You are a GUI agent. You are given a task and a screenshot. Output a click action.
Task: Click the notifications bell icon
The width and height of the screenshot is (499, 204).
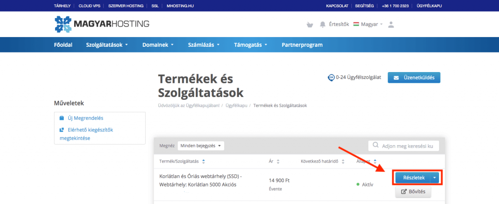pyautogui.click(x=323, y=24)
